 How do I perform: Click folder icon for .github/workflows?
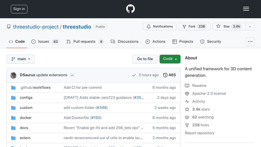[13, 88]
